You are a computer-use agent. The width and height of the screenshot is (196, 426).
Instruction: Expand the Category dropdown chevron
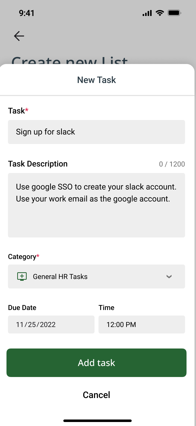169,276
